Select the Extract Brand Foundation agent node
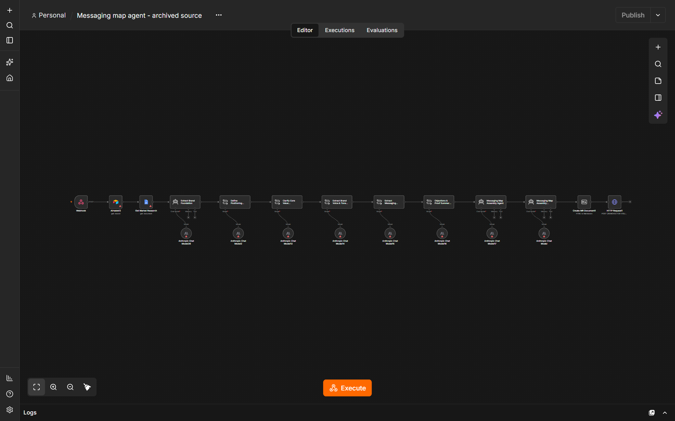The image size is (675, 421). pos(185,202)
